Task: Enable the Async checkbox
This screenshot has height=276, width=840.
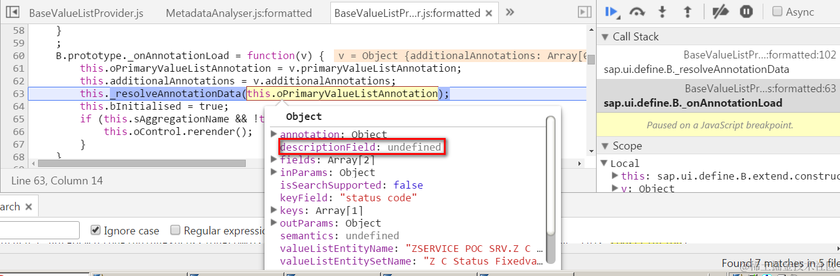Action: 778,11
